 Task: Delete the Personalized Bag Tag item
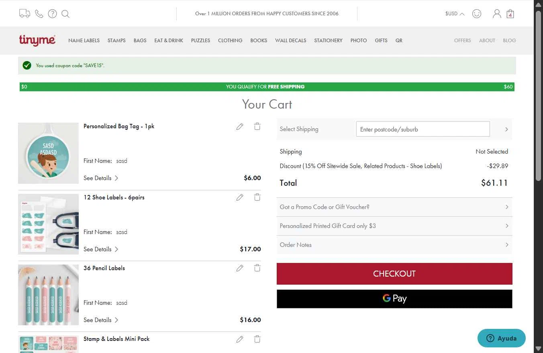257,126
